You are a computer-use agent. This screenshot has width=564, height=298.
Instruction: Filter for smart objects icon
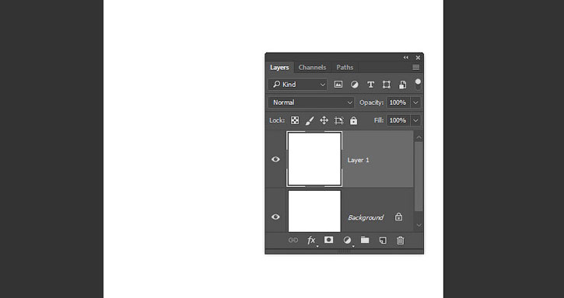pos(402,85)
